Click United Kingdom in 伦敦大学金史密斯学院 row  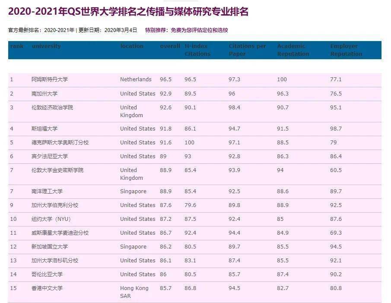coord(131,174)
